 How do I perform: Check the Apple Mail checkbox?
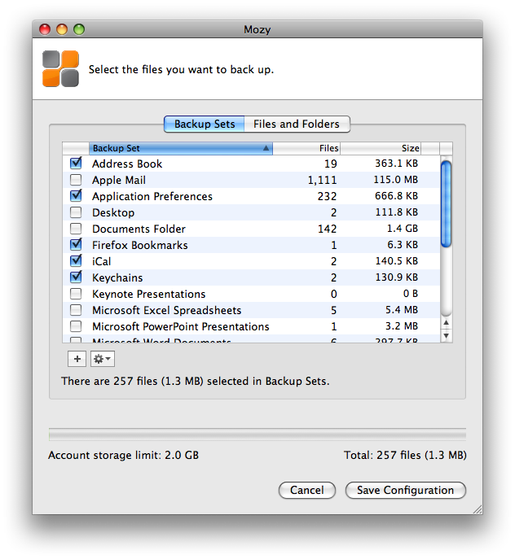76,180
